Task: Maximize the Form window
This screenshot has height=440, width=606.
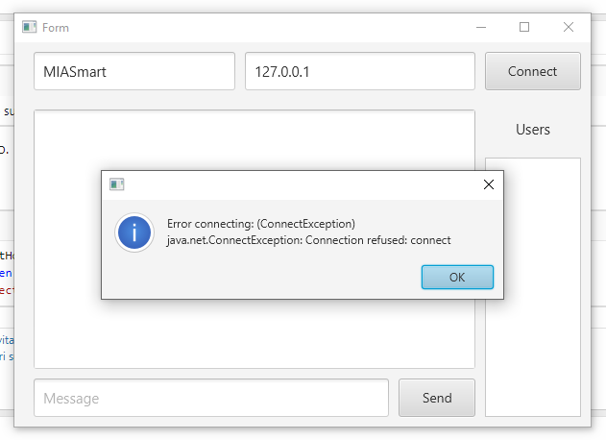Action: click(524, 28)
